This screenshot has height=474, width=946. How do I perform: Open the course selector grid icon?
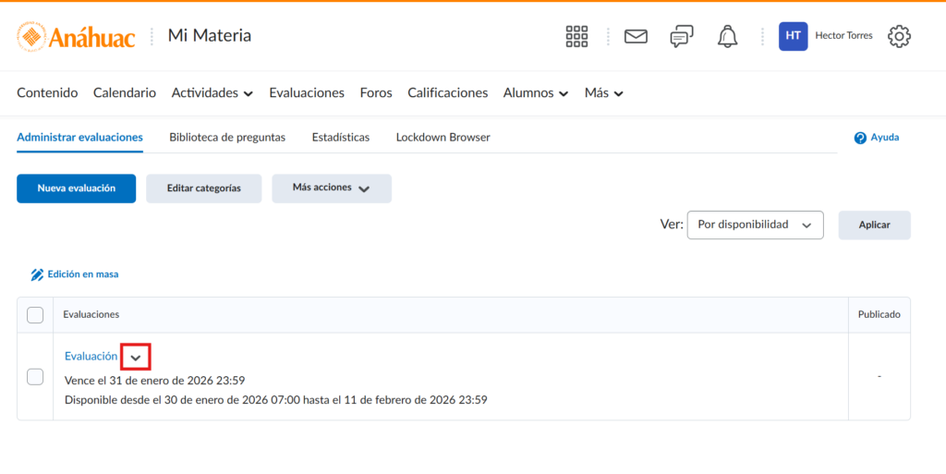(576, 37)
